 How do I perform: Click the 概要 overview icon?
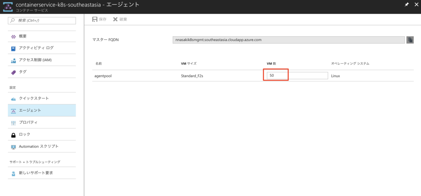[x=14, y=37]
